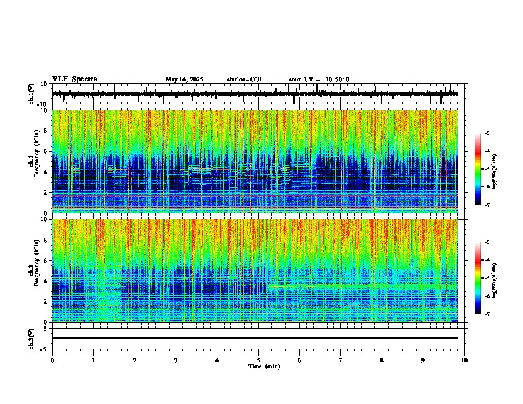The image size is (523, 404).
Task: Click the ch.2 color scale bar
Action: pyautogui.click(x=478, y=278)
